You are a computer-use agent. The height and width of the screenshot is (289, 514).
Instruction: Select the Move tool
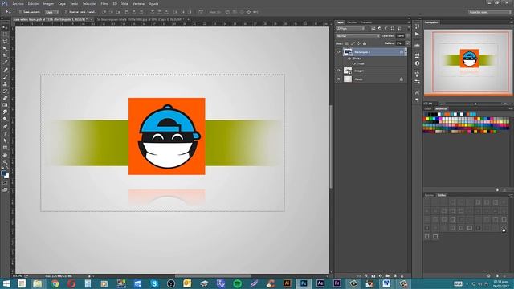tap(5, 27)
